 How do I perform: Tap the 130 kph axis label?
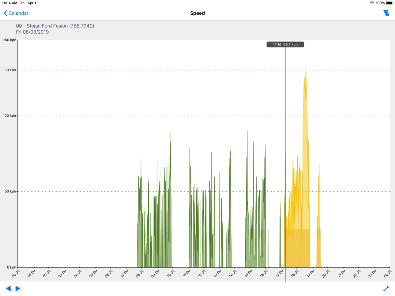[9, 70]
